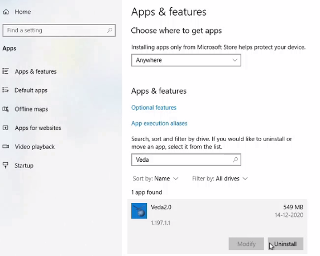This screenshot has height=256, width=320.
Task: Open Apps for websites settings
Action: coord(38,128)
